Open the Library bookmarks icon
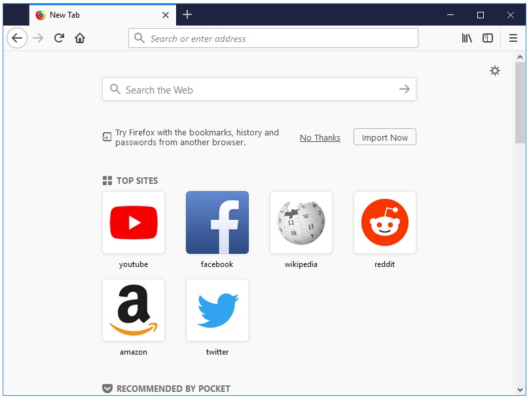Image resolution: width=529 pixels, height=403 pixels. coord(467,38)
